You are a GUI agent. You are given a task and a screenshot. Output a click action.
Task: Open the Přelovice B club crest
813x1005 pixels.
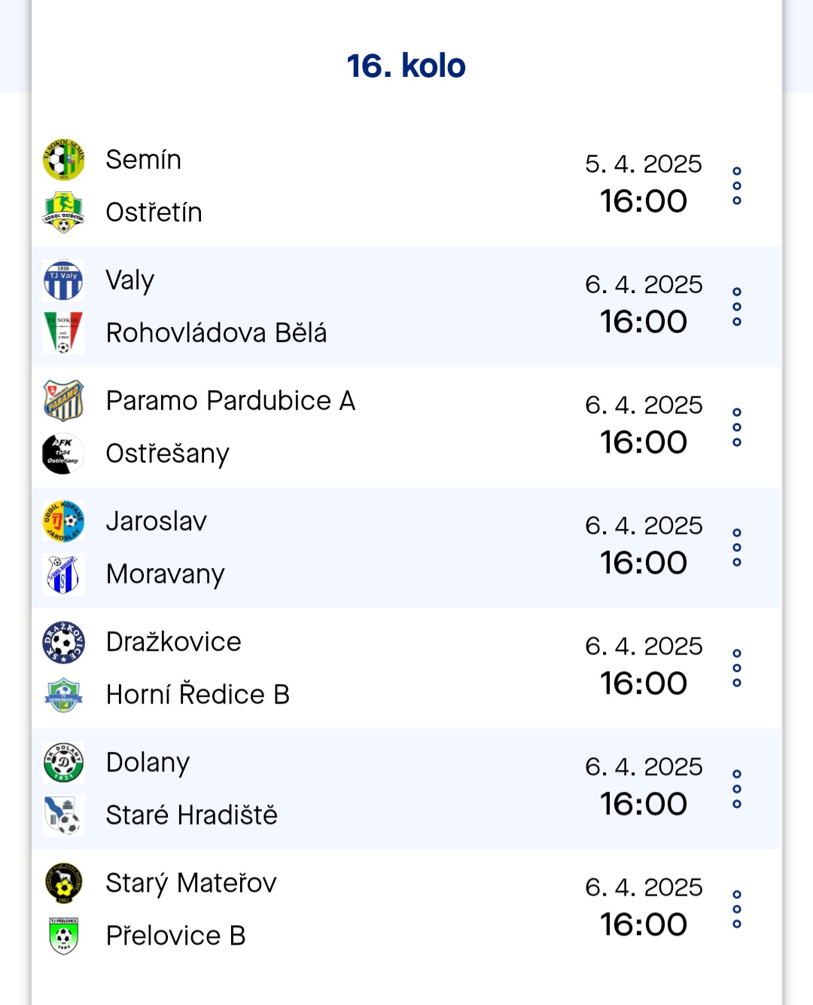pyautogui.click(x=63, y=936)
